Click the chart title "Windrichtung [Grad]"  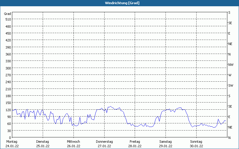click(x=122, y=3)
